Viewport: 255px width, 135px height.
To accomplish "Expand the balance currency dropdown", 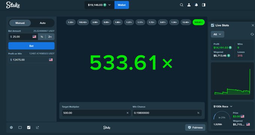I will [x=109, y=5].
